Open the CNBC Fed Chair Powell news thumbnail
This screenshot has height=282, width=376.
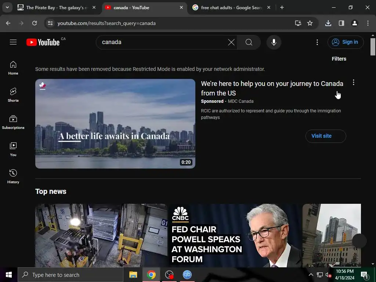(x=235, y=235)
